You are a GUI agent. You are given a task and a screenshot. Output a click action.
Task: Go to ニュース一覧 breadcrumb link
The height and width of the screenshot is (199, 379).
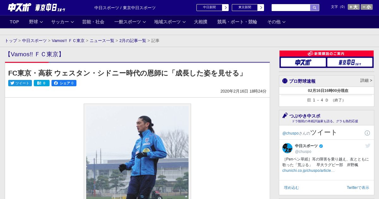click(102, 41)
